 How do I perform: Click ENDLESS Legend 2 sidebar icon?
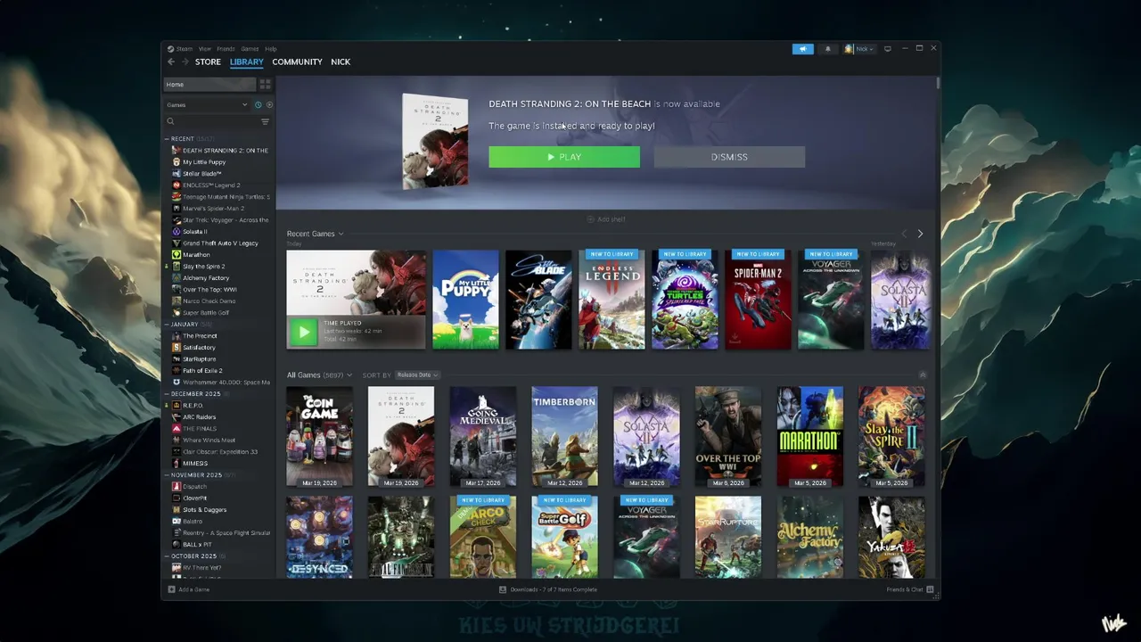pyautogui.click(x=176, y=185)
